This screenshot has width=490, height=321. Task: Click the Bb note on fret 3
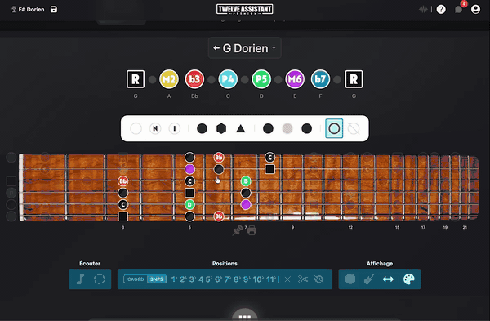(x=122, y=181)
